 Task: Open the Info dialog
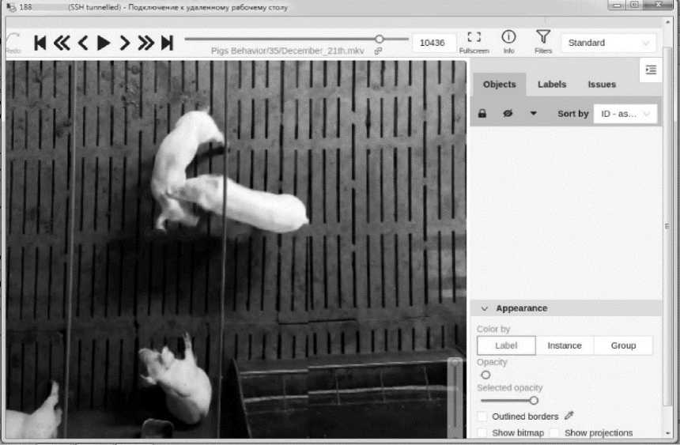[x=508, y=42]
